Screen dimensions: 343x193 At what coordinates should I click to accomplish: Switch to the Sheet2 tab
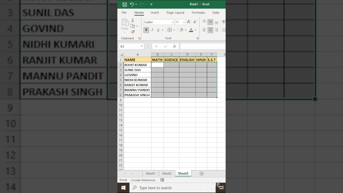click(x=167, y=173)
